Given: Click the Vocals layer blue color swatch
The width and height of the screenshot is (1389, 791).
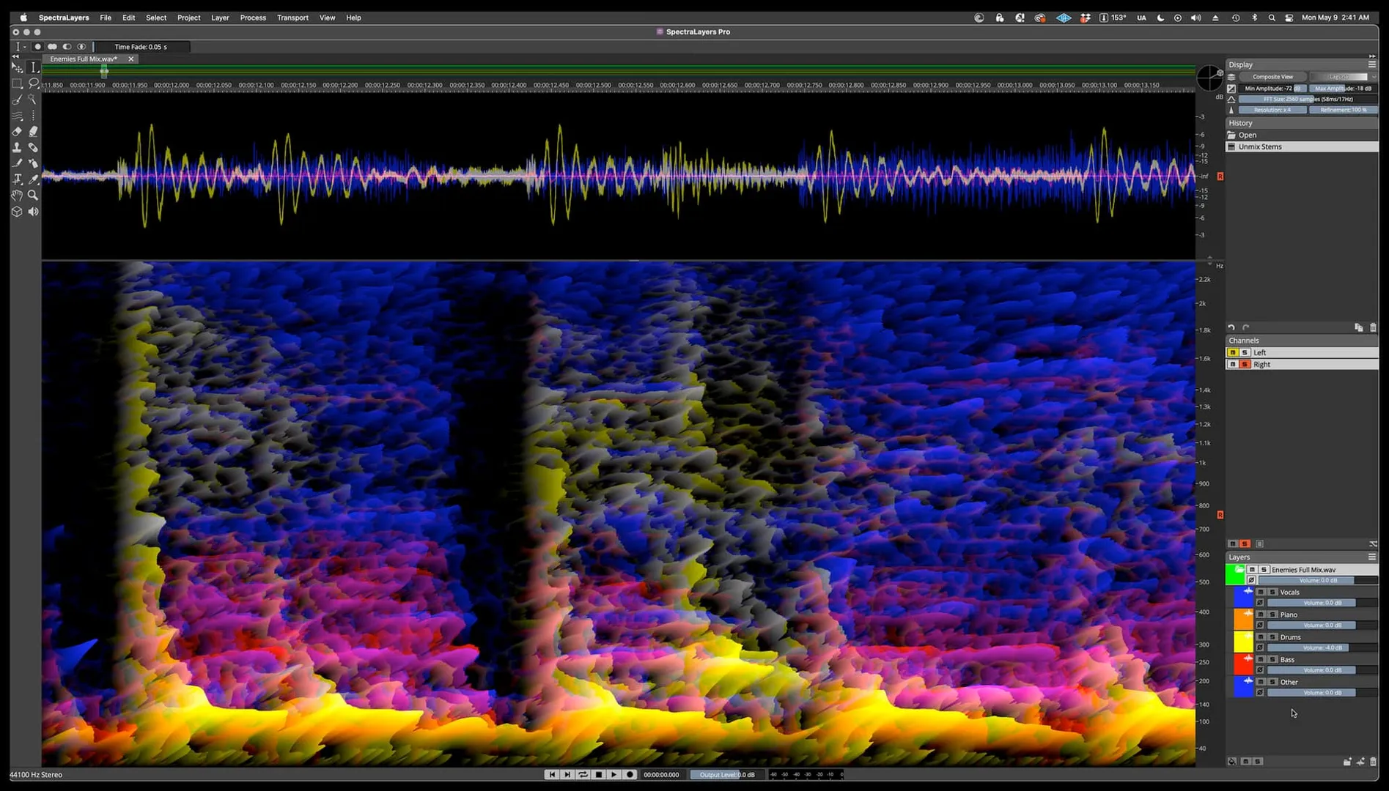Looking at the screenshot, I should [x=1243, y=597].
